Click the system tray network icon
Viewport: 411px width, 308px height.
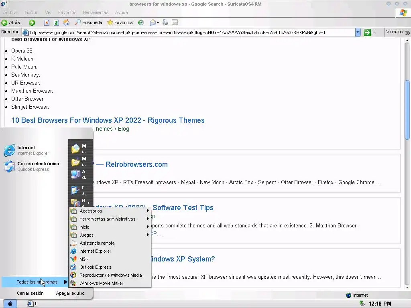point(362,304)
